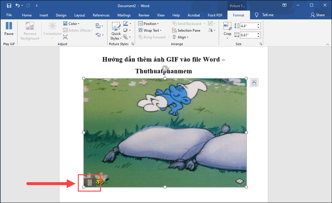Click the greyed Redo icon
The height and width of the screenshot is (203, 332).
(28, 6)
